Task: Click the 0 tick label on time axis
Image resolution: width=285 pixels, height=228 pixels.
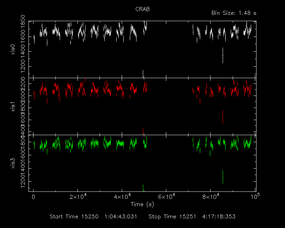Action: pos(34,197)
